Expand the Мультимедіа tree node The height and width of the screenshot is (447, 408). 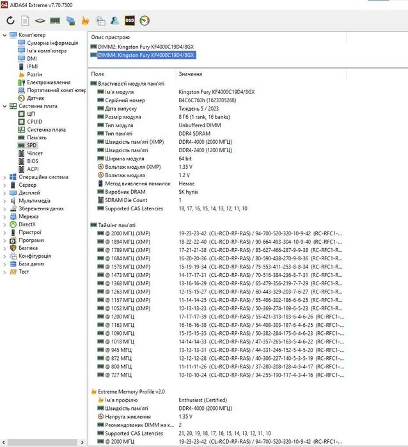pos(4,201)
